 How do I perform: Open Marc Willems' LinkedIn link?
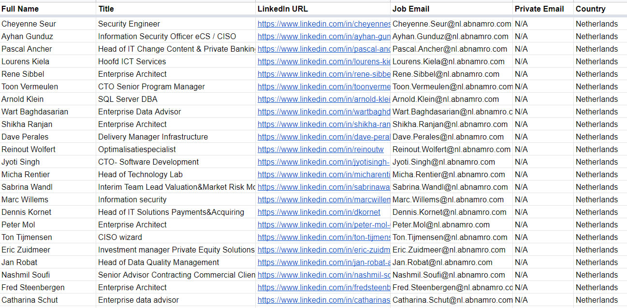[x=324, y=199]
